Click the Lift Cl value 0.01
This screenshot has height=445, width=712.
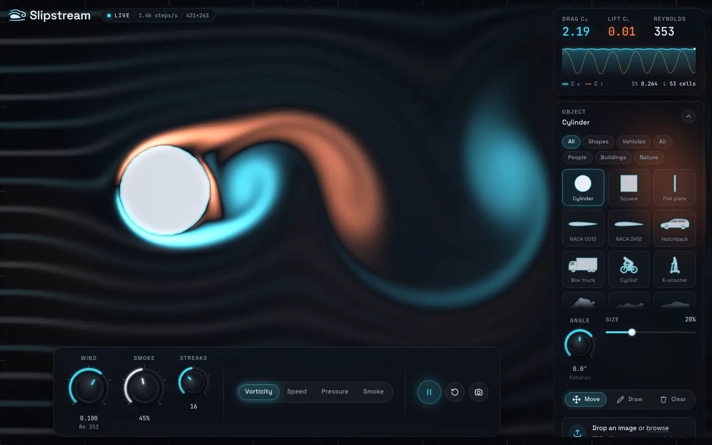click(x=622, y=32)
